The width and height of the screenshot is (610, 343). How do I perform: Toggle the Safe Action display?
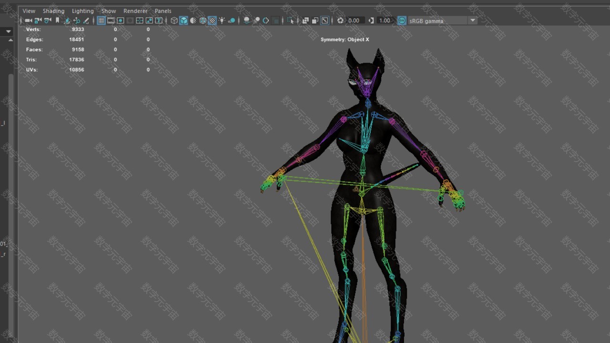tap(149, 20)
